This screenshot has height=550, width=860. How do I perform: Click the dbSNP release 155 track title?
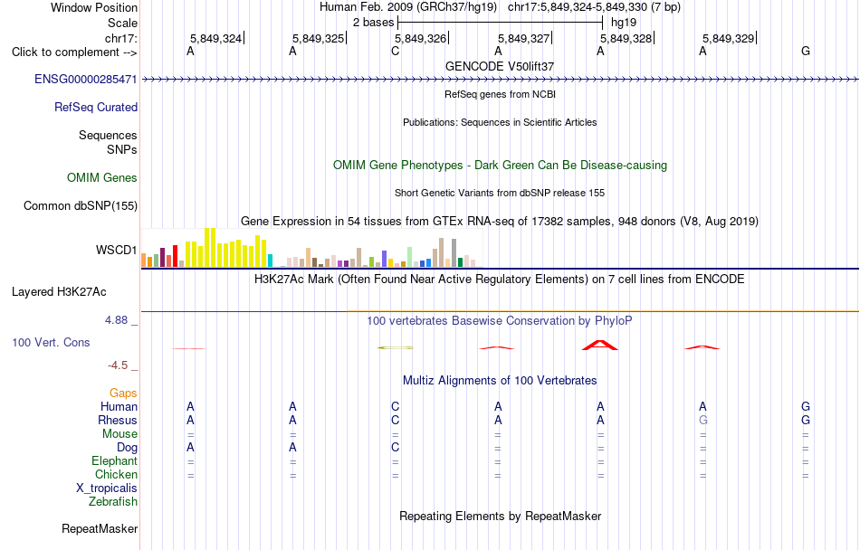pos(500,193)
